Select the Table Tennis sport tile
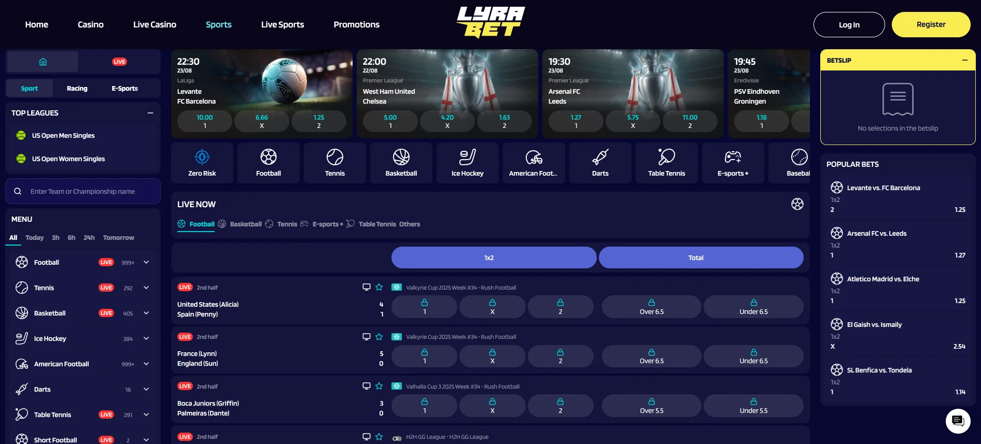Viewport: 981px width, 444px height. (667, 163)
